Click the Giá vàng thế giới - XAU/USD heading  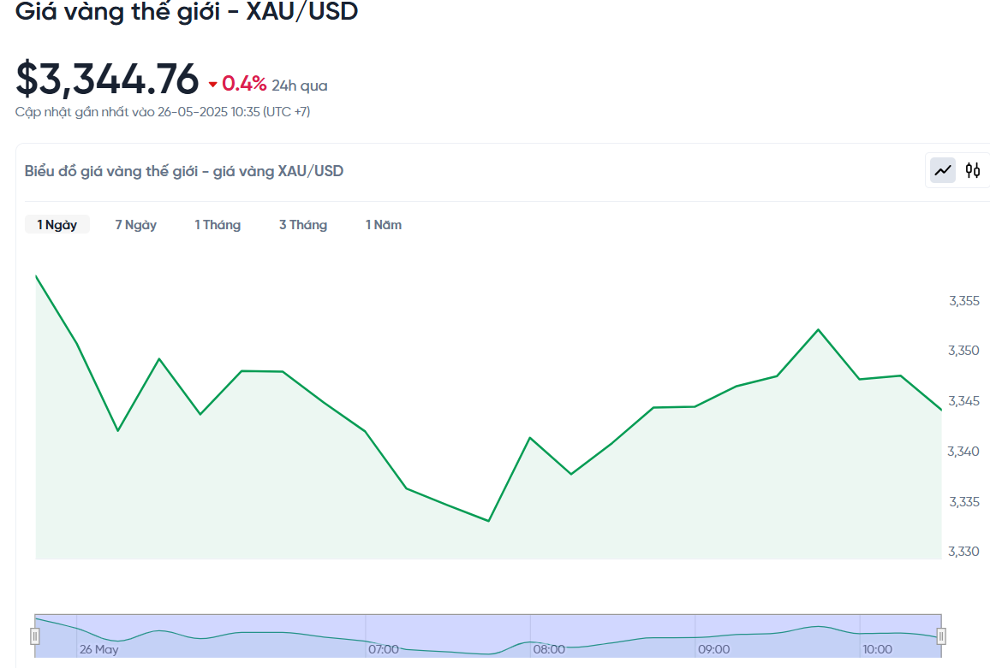pos(186,11)
